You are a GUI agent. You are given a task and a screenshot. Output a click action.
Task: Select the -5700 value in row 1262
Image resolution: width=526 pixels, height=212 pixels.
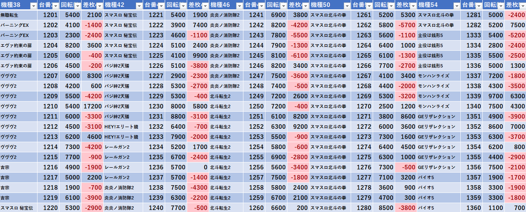click(406, 25)
